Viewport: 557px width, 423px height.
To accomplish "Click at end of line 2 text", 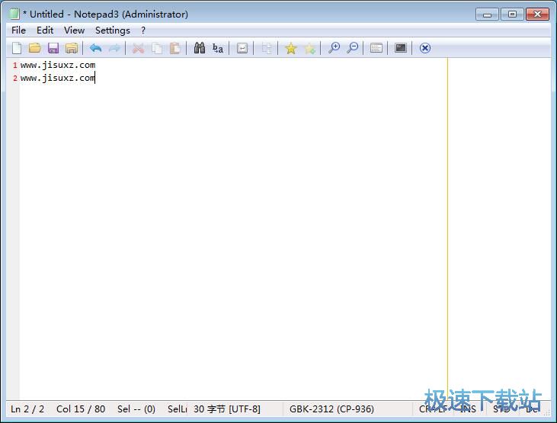I will [x=95, y=78].
